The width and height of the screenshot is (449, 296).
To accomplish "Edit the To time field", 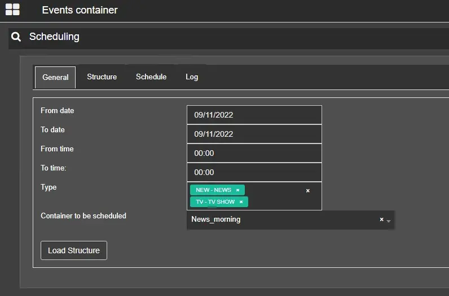I will (254, 172).
